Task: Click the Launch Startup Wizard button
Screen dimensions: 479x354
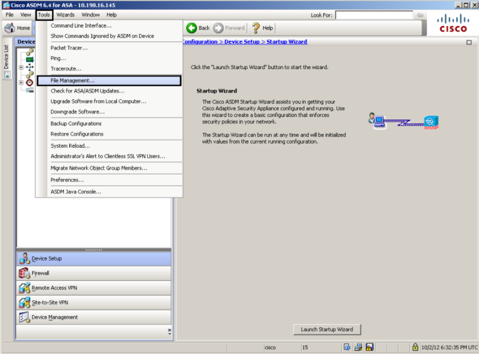Action: pyautogui.click(x=327, y=330)
